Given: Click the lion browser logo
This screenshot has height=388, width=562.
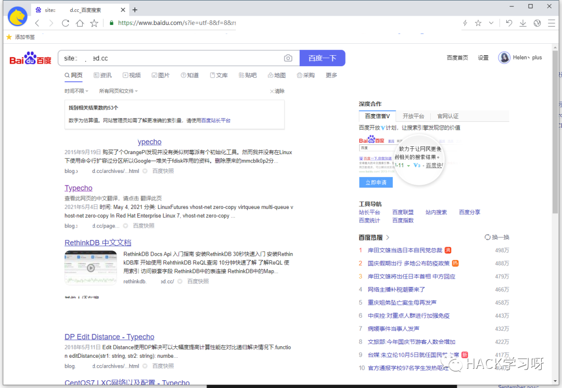Looking at the screenshot, I should (18, 17).
